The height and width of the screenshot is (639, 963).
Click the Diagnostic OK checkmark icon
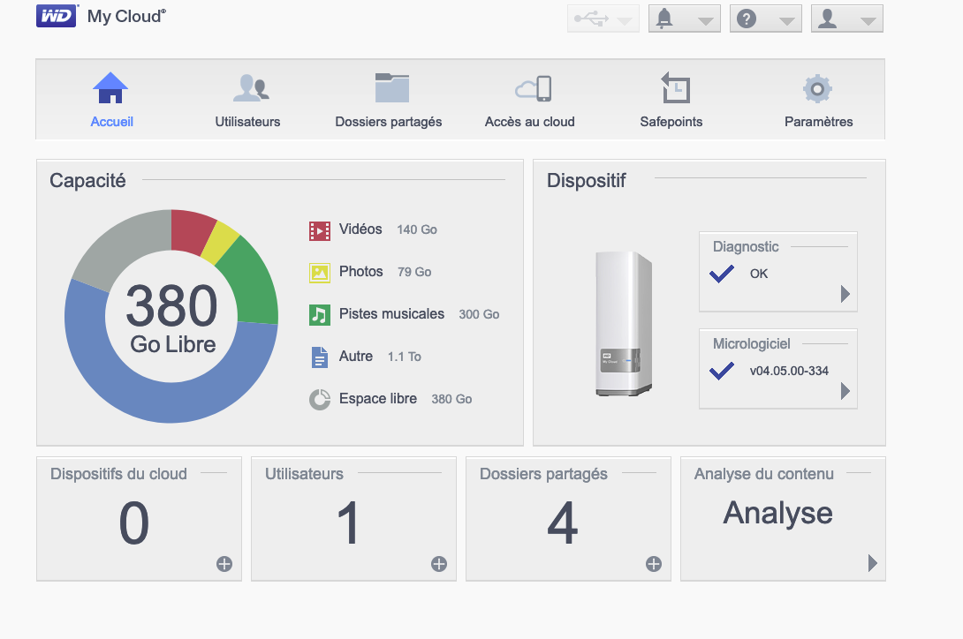(x=722, y=274)
